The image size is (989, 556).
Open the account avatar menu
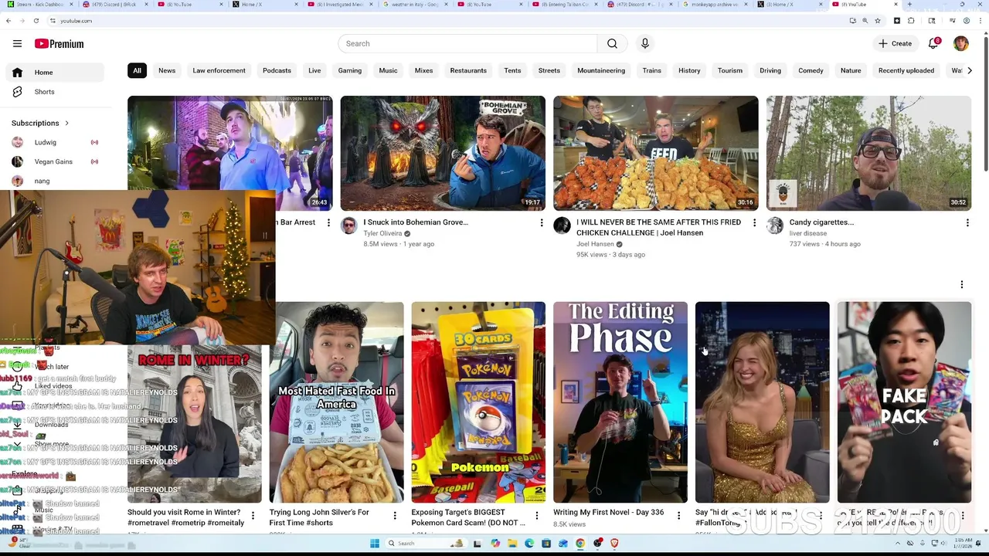tap(961, 44)
